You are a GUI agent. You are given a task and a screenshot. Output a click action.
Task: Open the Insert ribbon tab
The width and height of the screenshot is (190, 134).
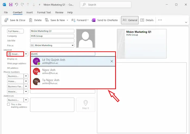[x=29, y=12]
